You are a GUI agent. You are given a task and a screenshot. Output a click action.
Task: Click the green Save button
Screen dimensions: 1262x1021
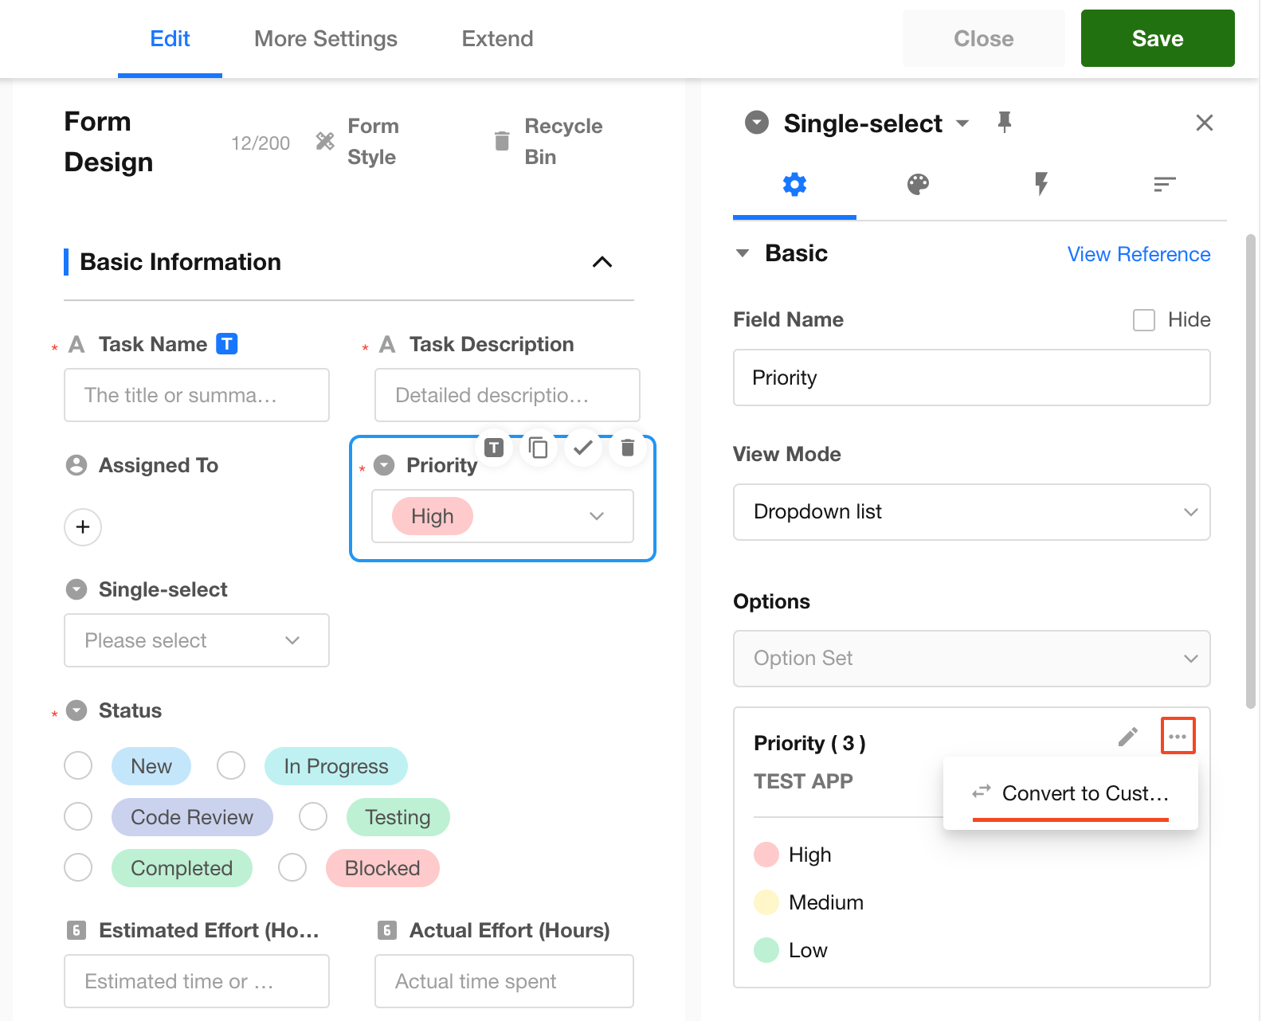(1157, 39)
